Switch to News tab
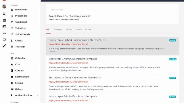 tap(78, 29)
